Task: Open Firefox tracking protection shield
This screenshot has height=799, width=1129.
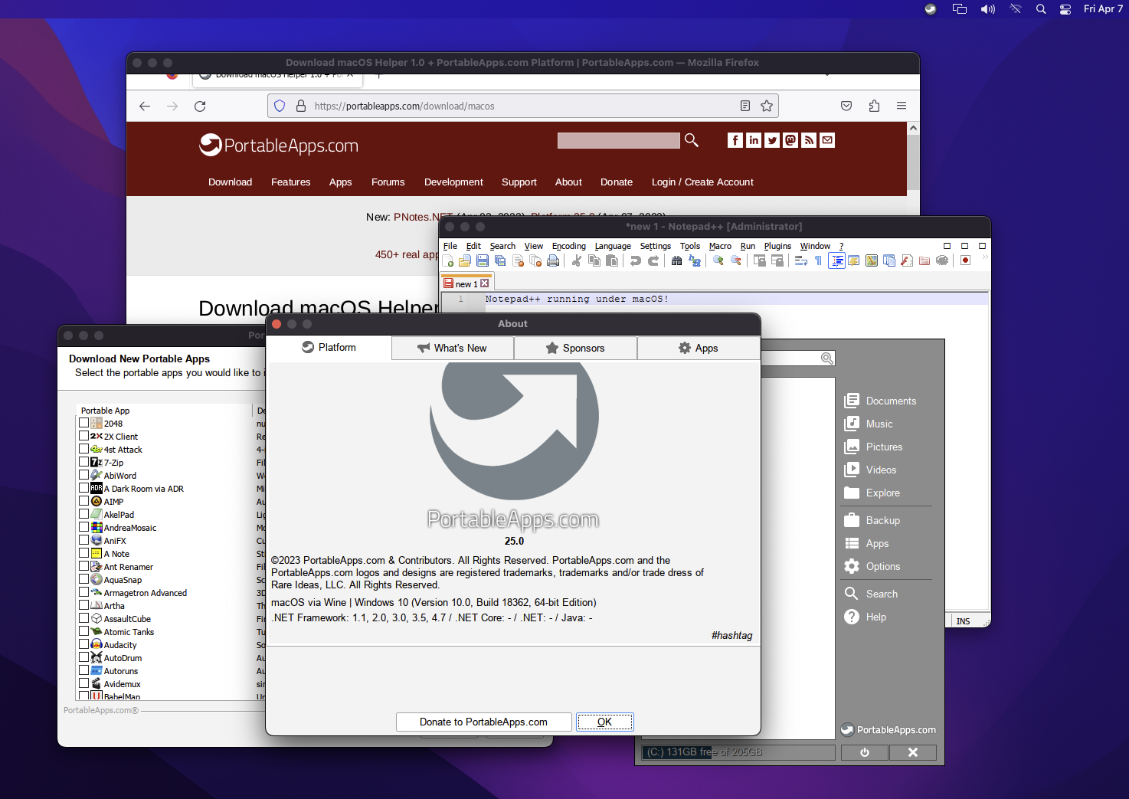Action: pos(279,106)
